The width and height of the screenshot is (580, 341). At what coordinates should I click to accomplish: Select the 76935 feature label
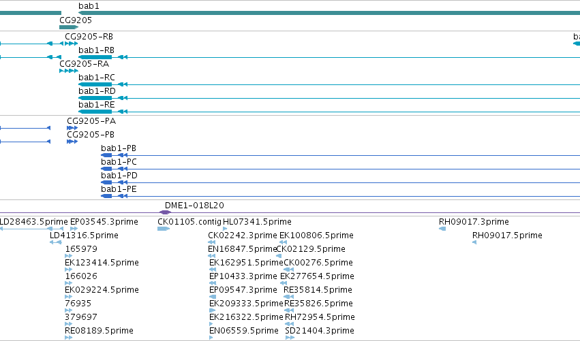pyautogui.click(x=78, y=304)
